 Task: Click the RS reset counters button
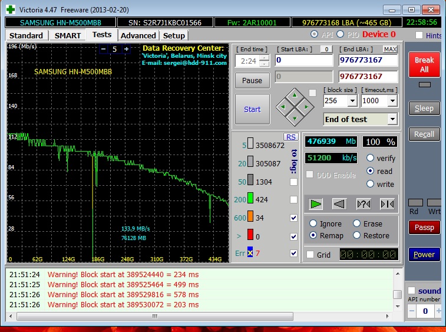coord(290,137)
